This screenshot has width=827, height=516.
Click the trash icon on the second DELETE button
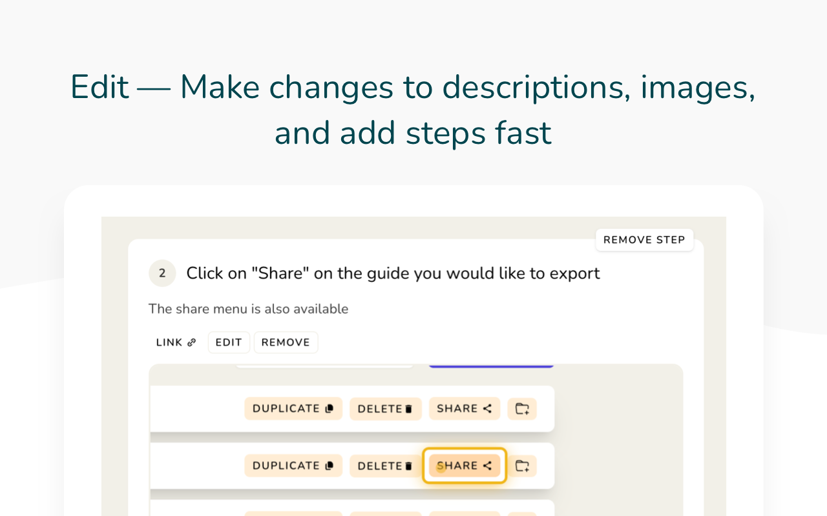pyautogui.click(x=410, y=465)
